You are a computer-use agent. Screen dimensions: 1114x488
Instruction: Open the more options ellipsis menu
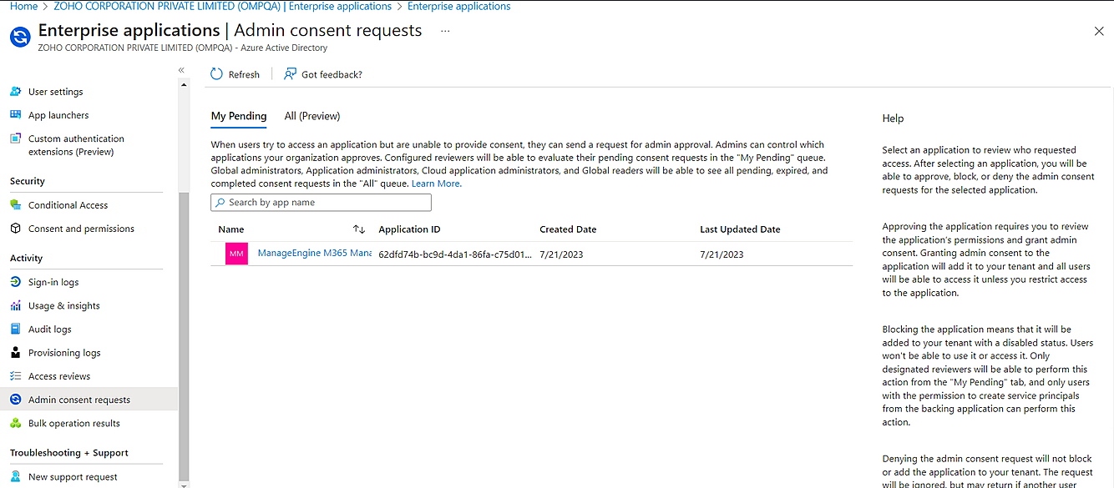(445, 30)
